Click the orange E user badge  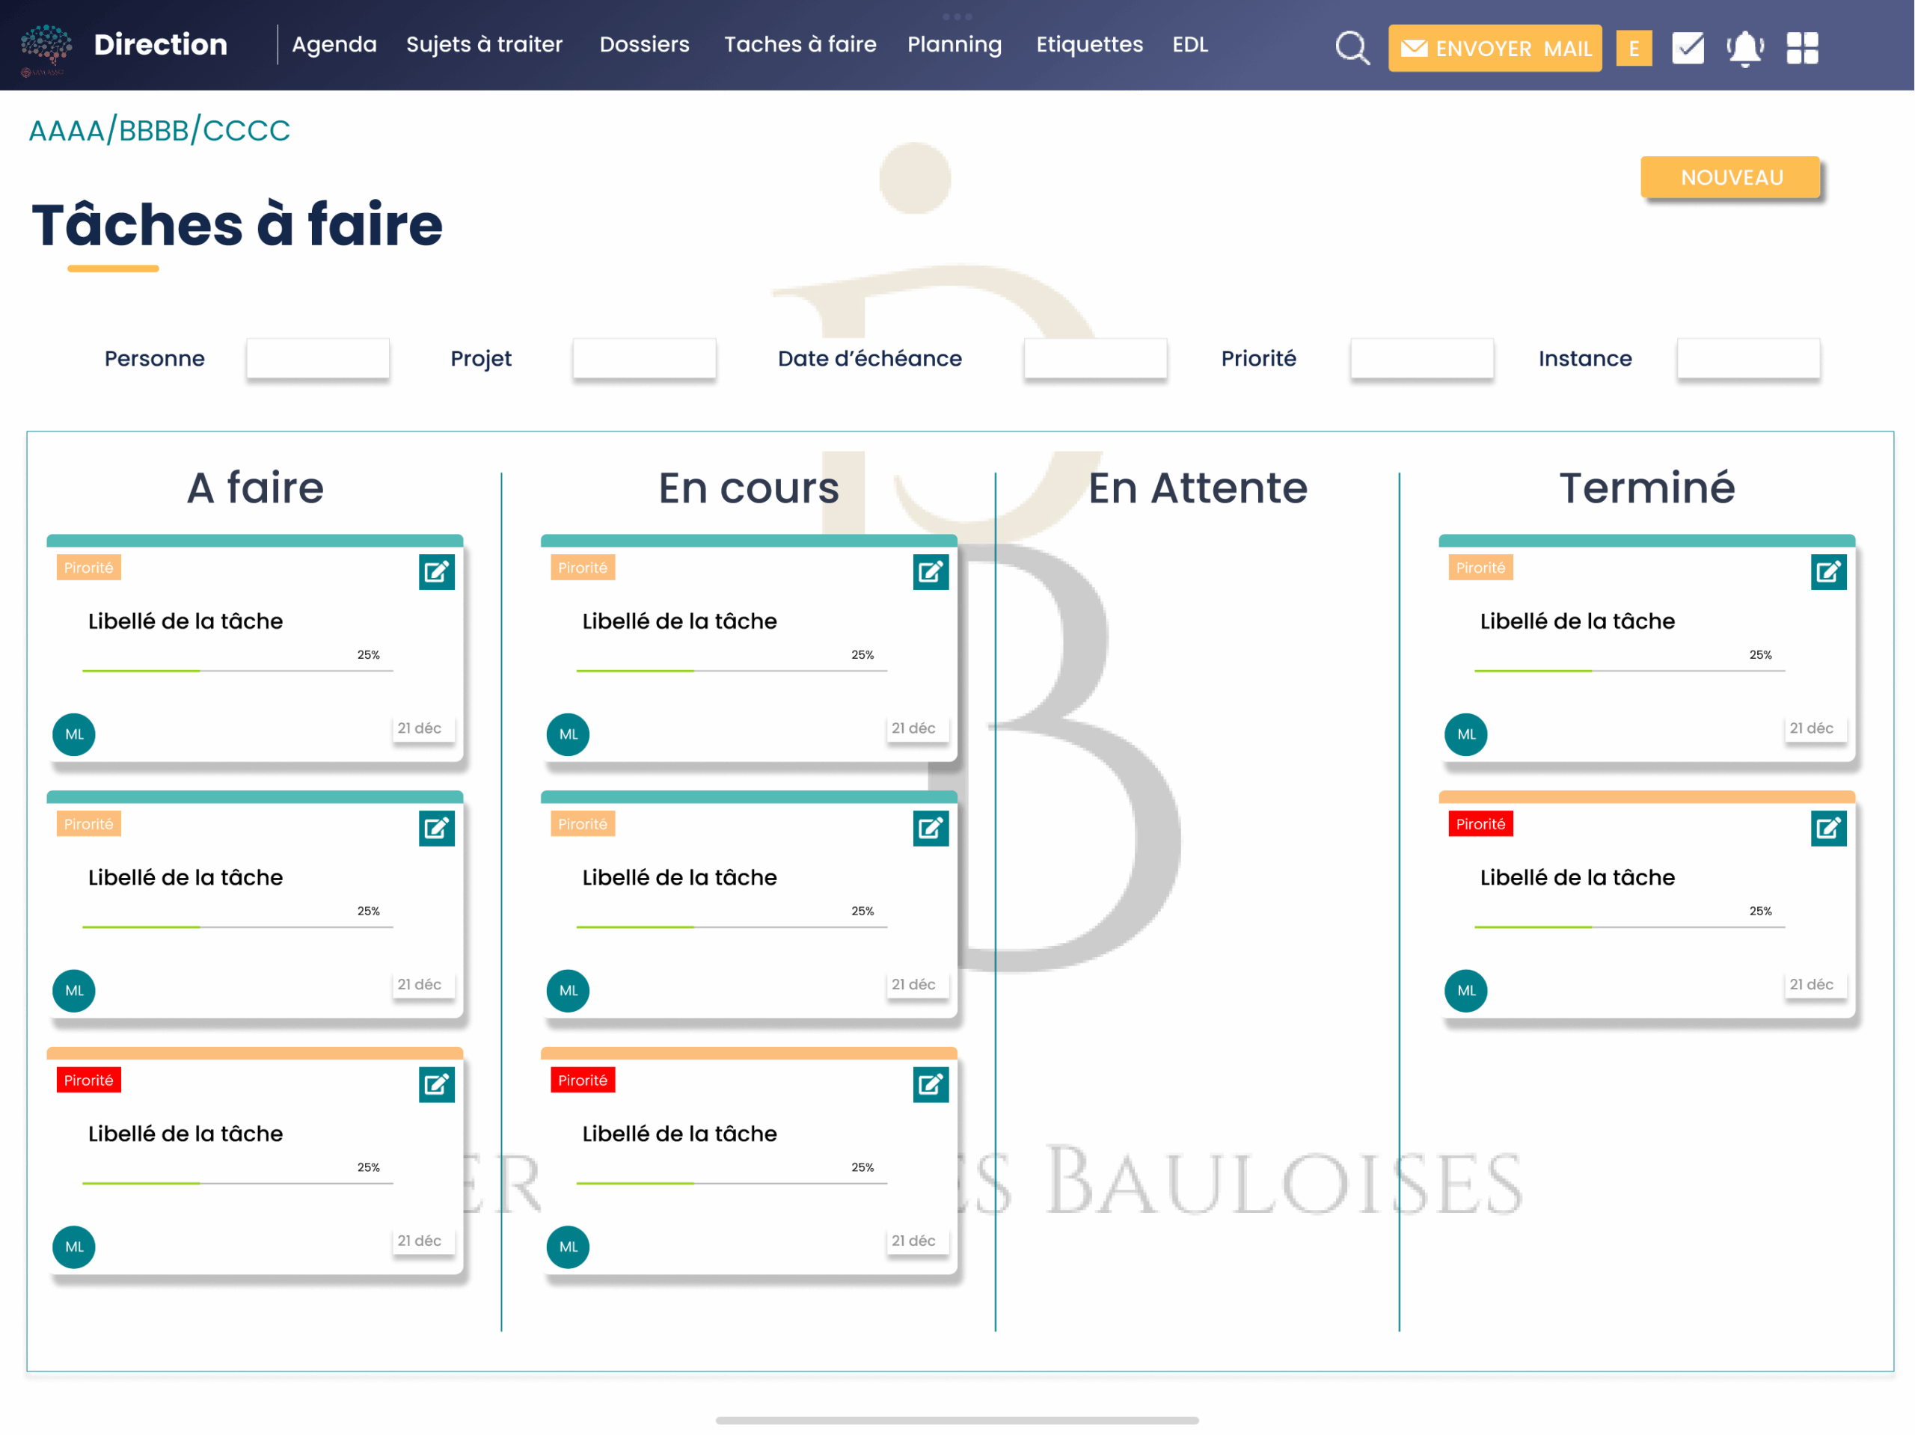1634,48
